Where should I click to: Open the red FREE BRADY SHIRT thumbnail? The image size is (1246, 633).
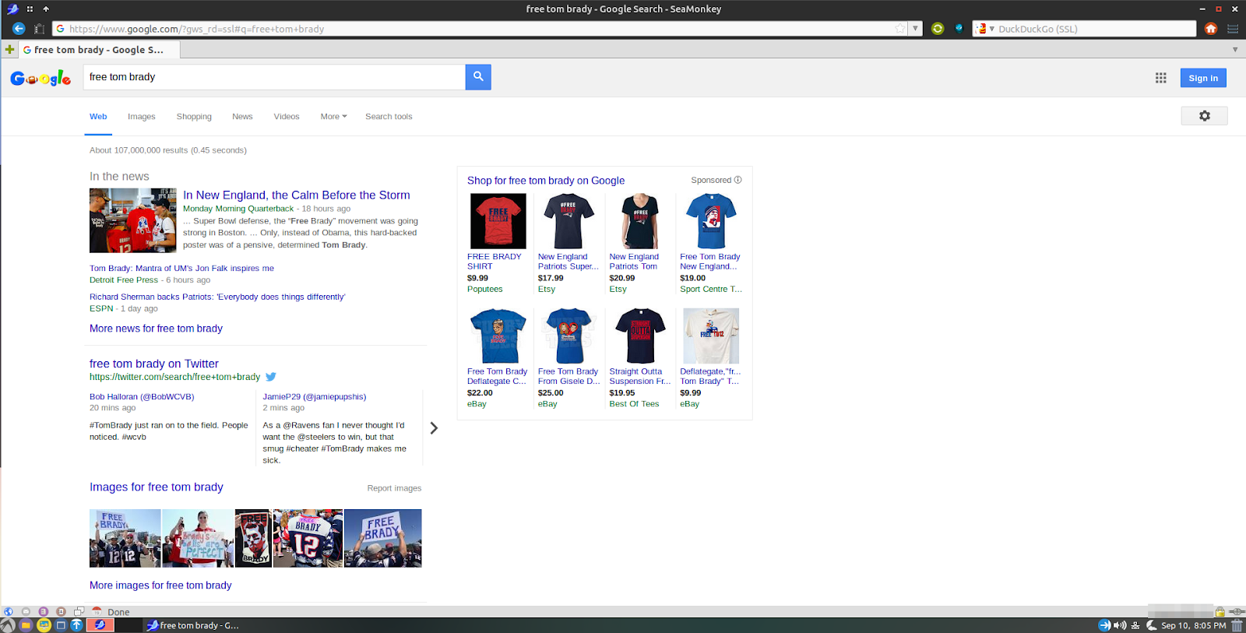[x=498, y=221]
